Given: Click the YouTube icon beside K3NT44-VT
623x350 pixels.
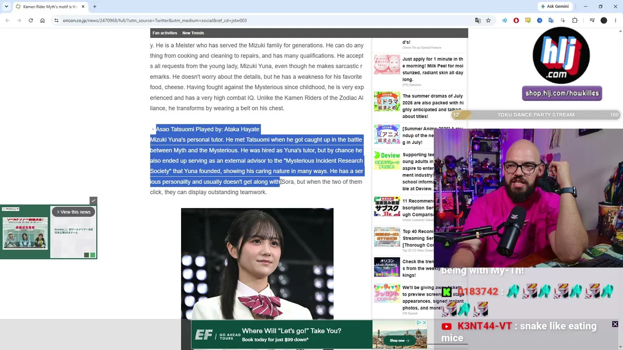Looking at the screenshot, I should pyautogui.click(x=447, y=327).
